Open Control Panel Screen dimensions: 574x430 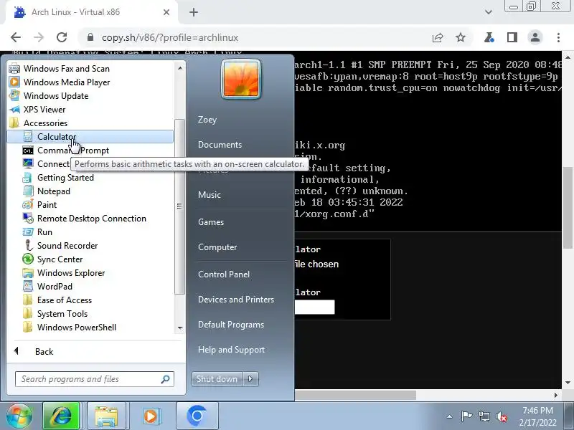point(224,274)
